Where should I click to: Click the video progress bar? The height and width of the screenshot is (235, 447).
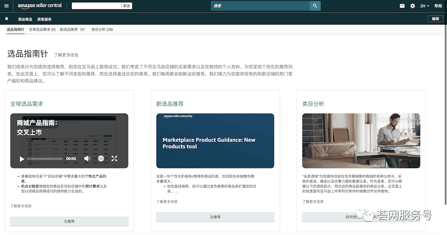[45, 158]
